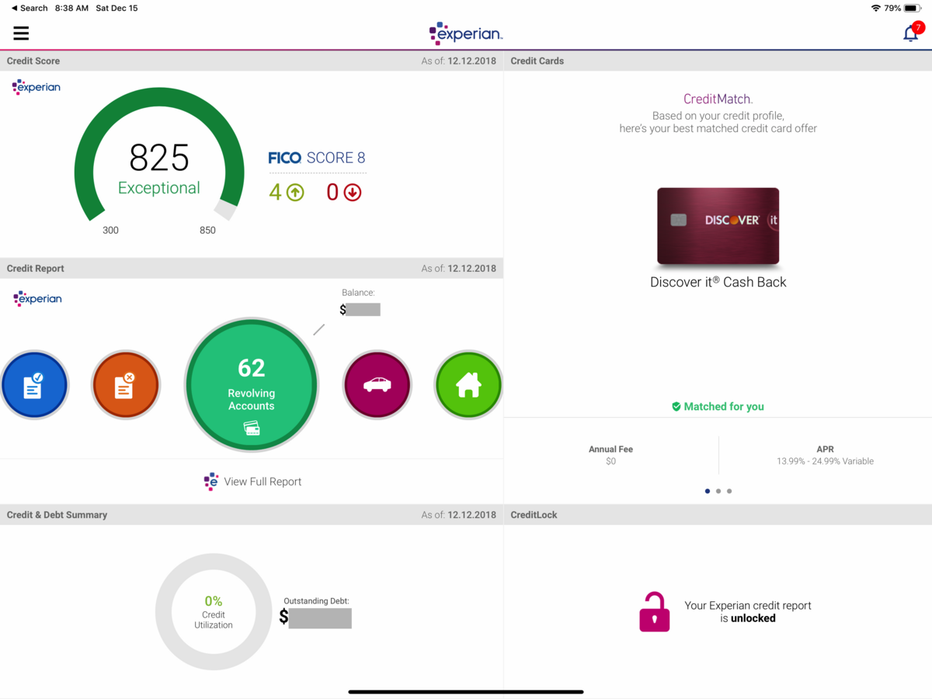Select the orange closed accounts icon
Viewport: 932px width, 699px height.
pyautogui.click(x=126, y=384)
